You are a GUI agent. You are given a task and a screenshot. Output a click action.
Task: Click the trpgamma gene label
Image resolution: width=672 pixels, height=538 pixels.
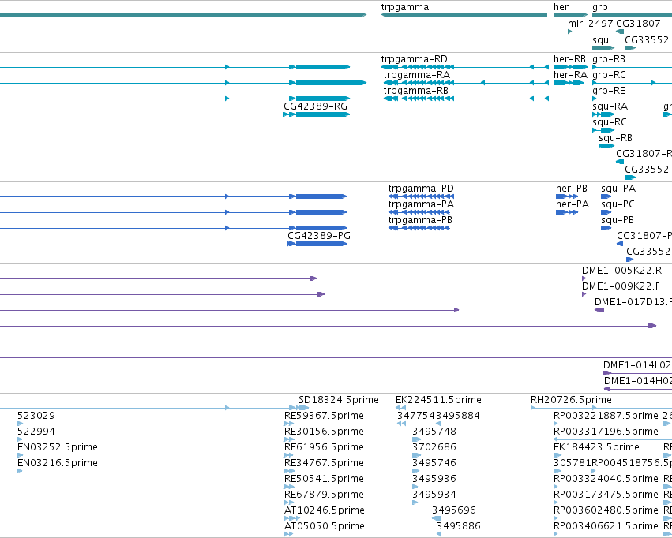(405, 7)
